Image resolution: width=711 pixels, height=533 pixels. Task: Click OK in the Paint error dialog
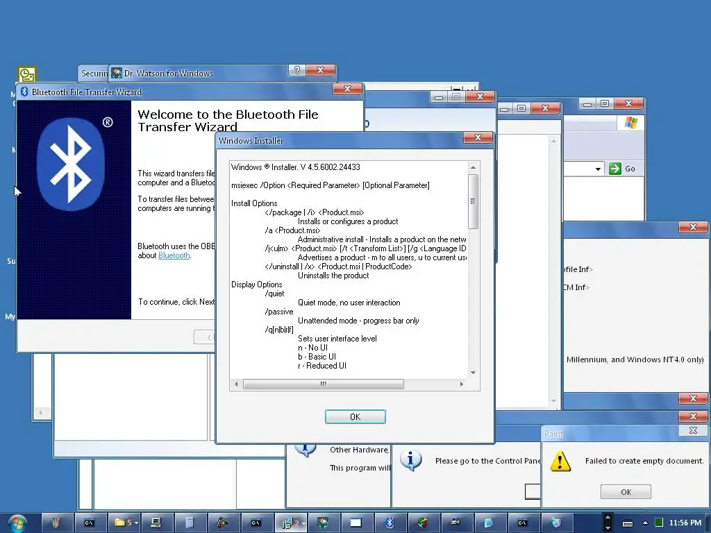pos(626,492)
